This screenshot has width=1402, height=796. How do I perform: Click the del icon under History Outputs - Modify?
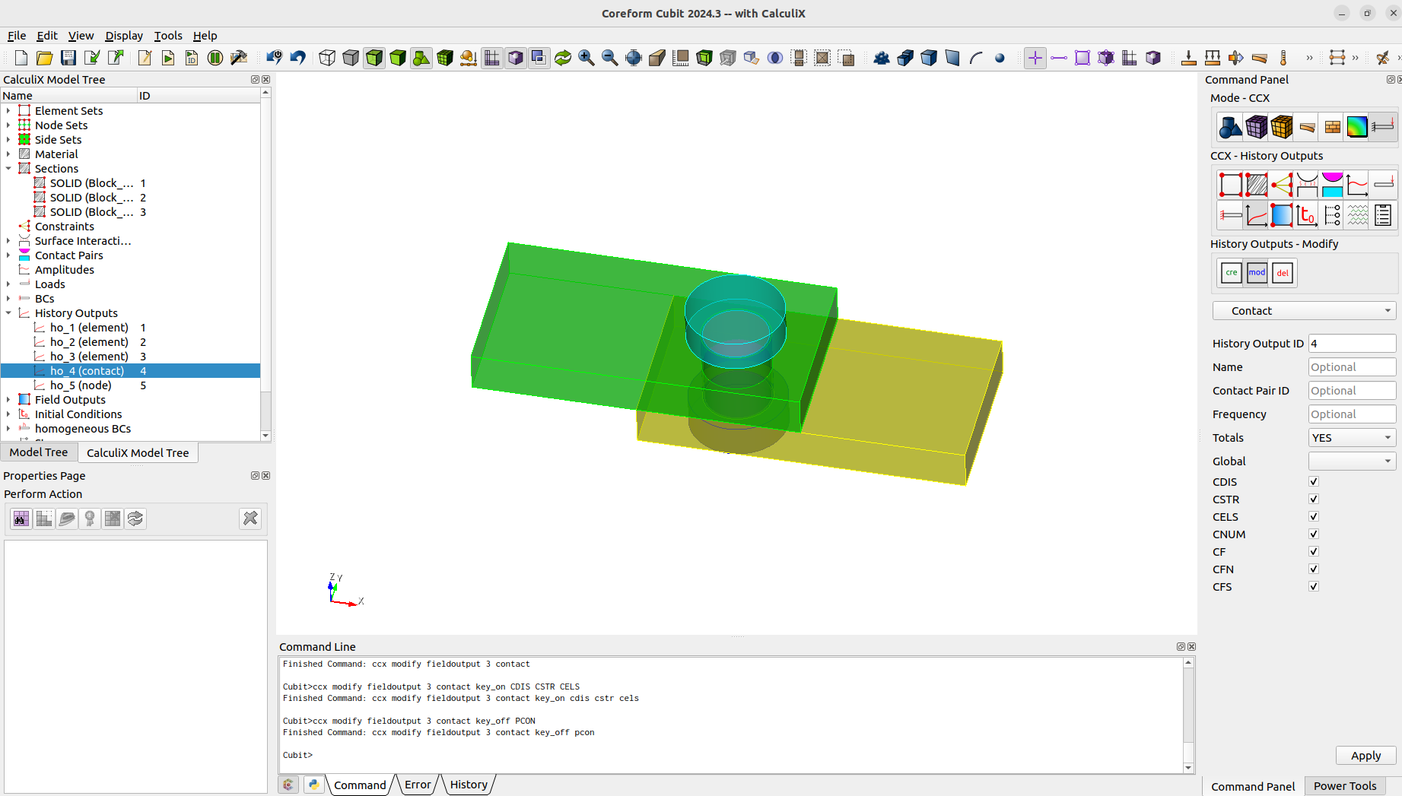[x=1283, y=272]
